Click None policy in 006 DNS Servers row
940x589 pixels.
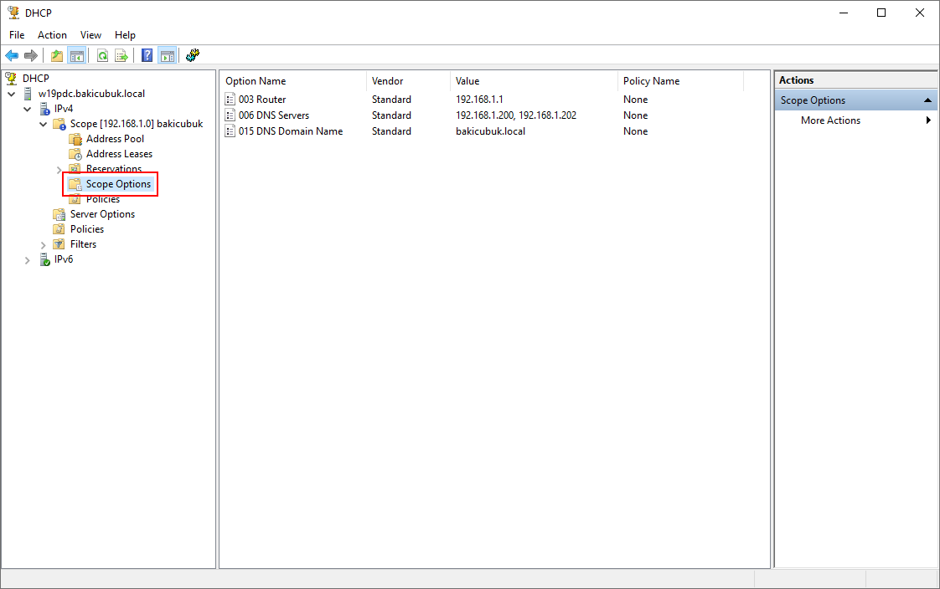[x=635, y=115]
